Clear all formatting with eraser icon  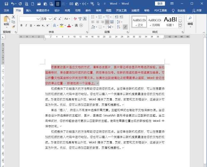coord(75,19)
